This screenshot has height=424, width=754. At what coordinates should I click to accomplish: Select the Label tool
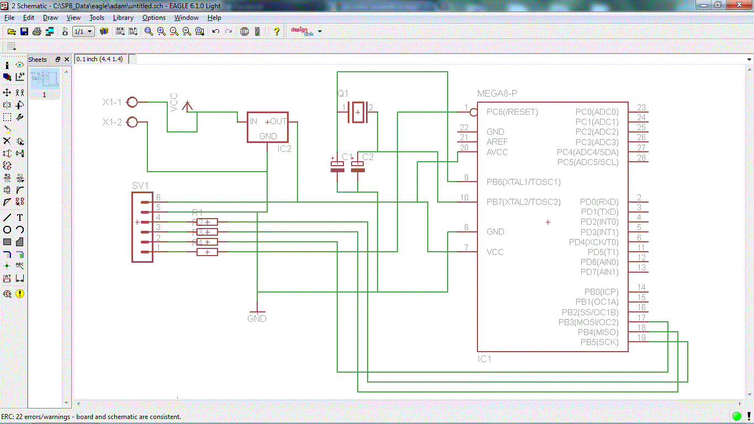[x=20, y=267]
